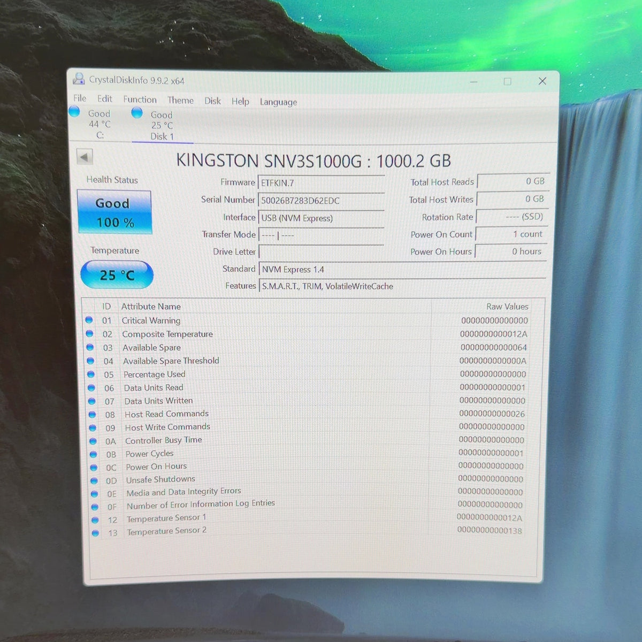
Task: Click the status dot for Power On Hours row 0C
Action: (x=94, y=467)
